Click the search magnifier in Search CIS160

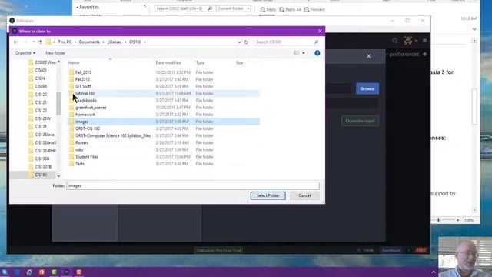coord(316,42)
